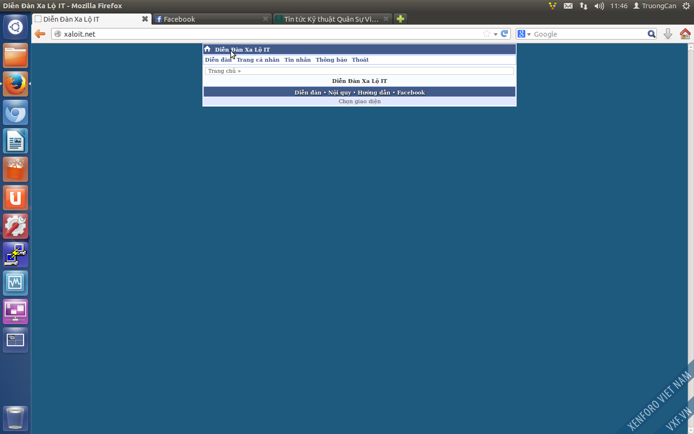This screenshot has height=434, width=694.
Task: Open Nội quy rules link
Action: [x=340, y=93]
